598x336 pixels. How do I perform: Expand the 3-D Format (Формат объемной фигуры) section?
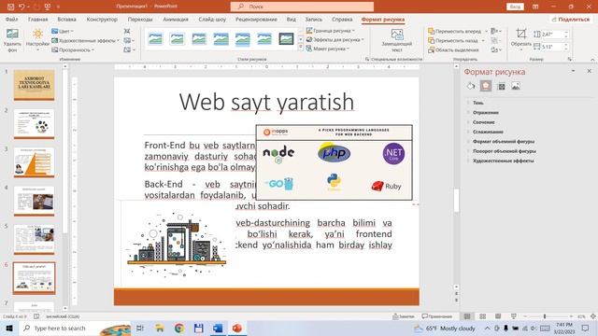[x=503, y=141]
